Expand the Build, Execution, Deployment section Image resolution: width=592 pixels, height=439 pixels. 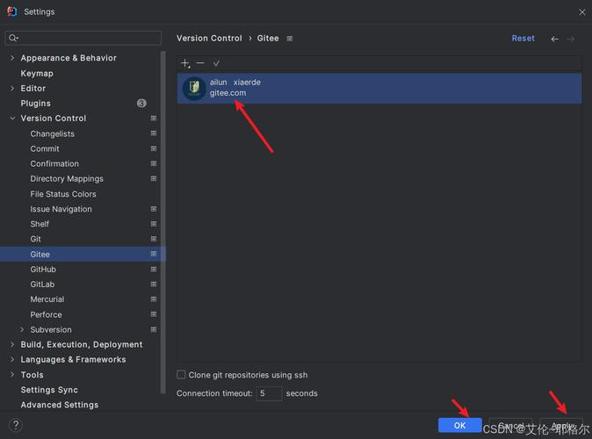[11, 345]
